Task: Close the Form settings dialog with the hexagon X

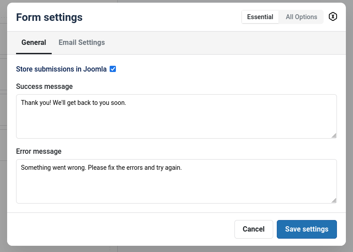Action: pyautogui.click(x=333, y=16)
